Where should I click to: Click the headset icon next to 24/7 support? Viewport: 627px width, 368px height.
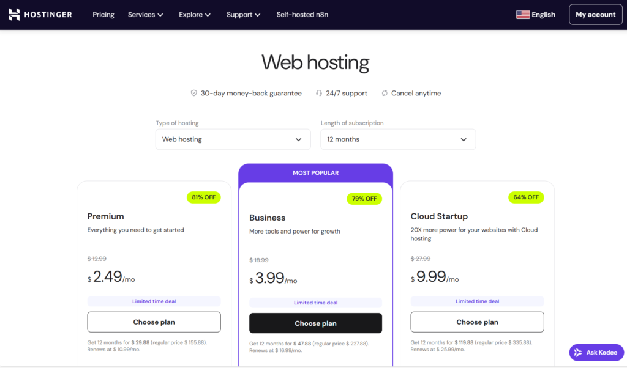318,93
